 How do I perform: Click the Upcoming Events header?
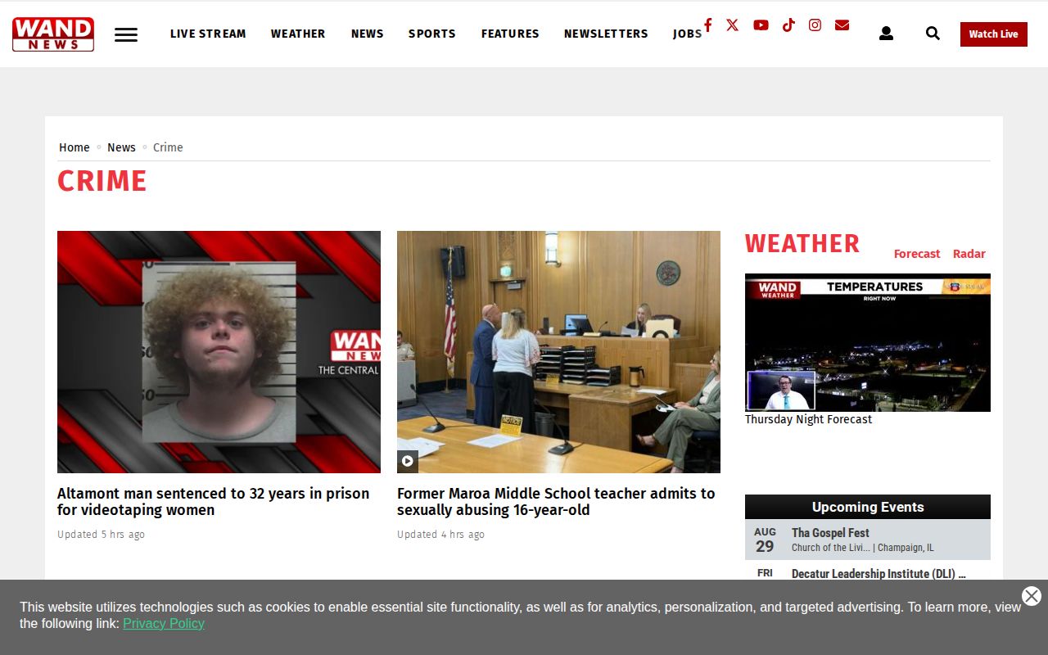[868, 507]
